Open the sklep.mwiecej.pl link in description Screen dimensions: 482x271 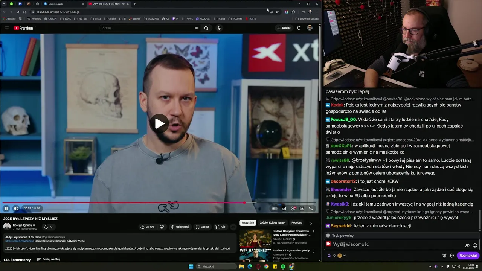coord(20,241)
